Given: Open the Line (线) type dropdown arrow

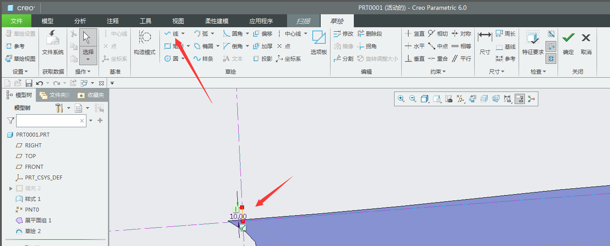Looking at the screenshot, I should 183,33.
